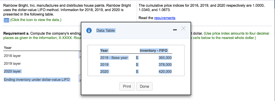
Task: Click the 378,000 inventory value
Action: coord(165,65)
